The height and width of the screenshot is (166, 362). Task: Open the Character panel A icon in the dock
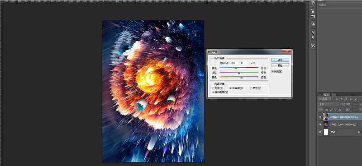coord(313,32)
